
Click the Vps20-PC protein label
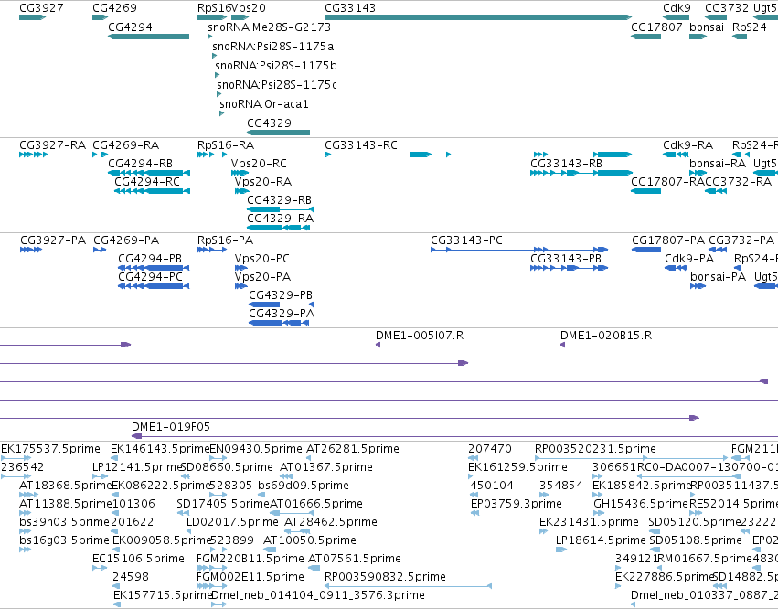pyautogui.click(x=262, y=259)
